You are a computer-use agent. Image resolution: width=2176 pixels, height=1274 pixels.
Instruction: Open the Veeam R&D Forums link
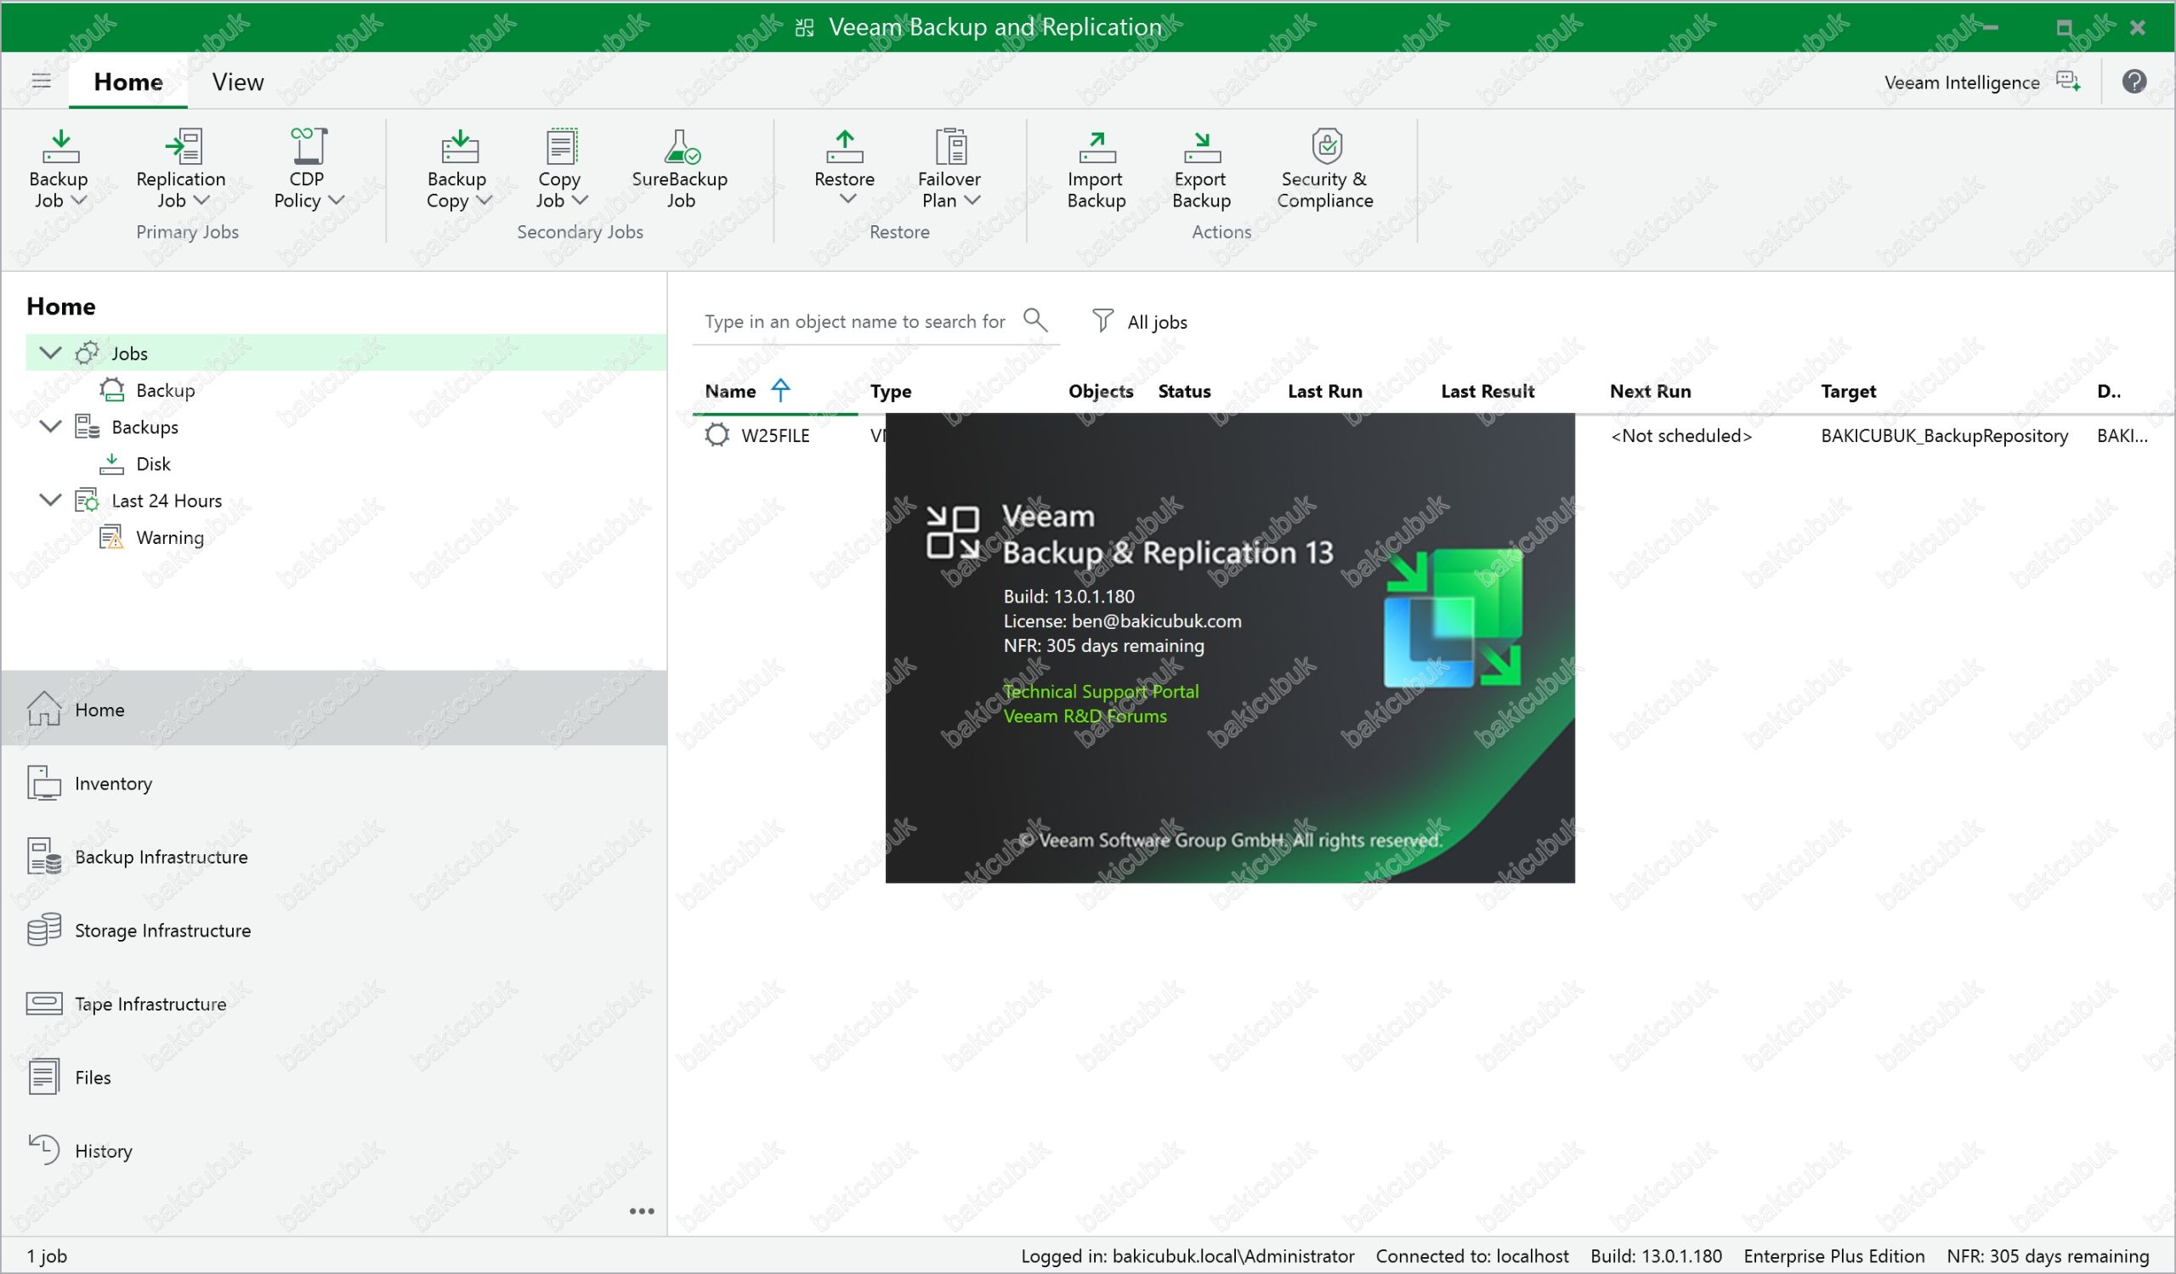[1085, 716]
